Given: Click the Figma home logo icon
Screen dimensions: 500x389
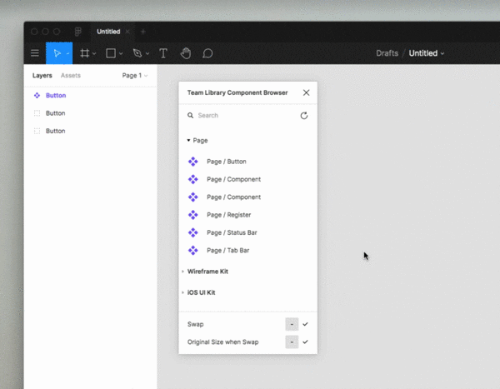Looking at the screenshot, I should pos(78,32).
